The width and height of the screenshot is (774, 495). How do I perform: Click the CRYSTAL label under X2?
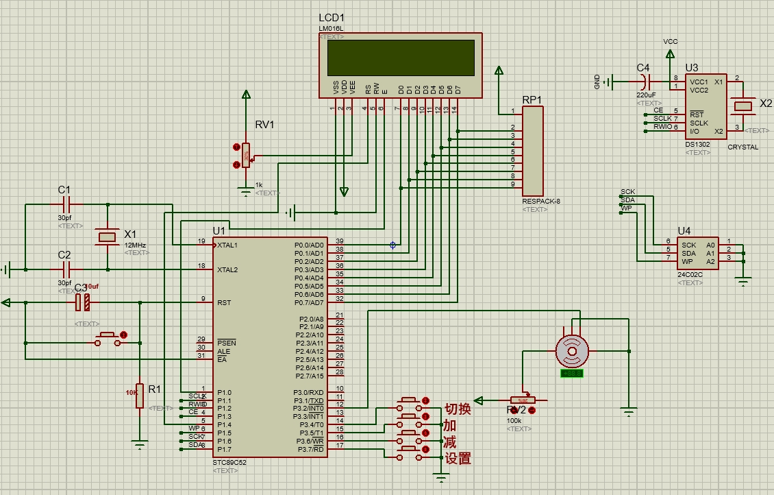coord(743,147)
